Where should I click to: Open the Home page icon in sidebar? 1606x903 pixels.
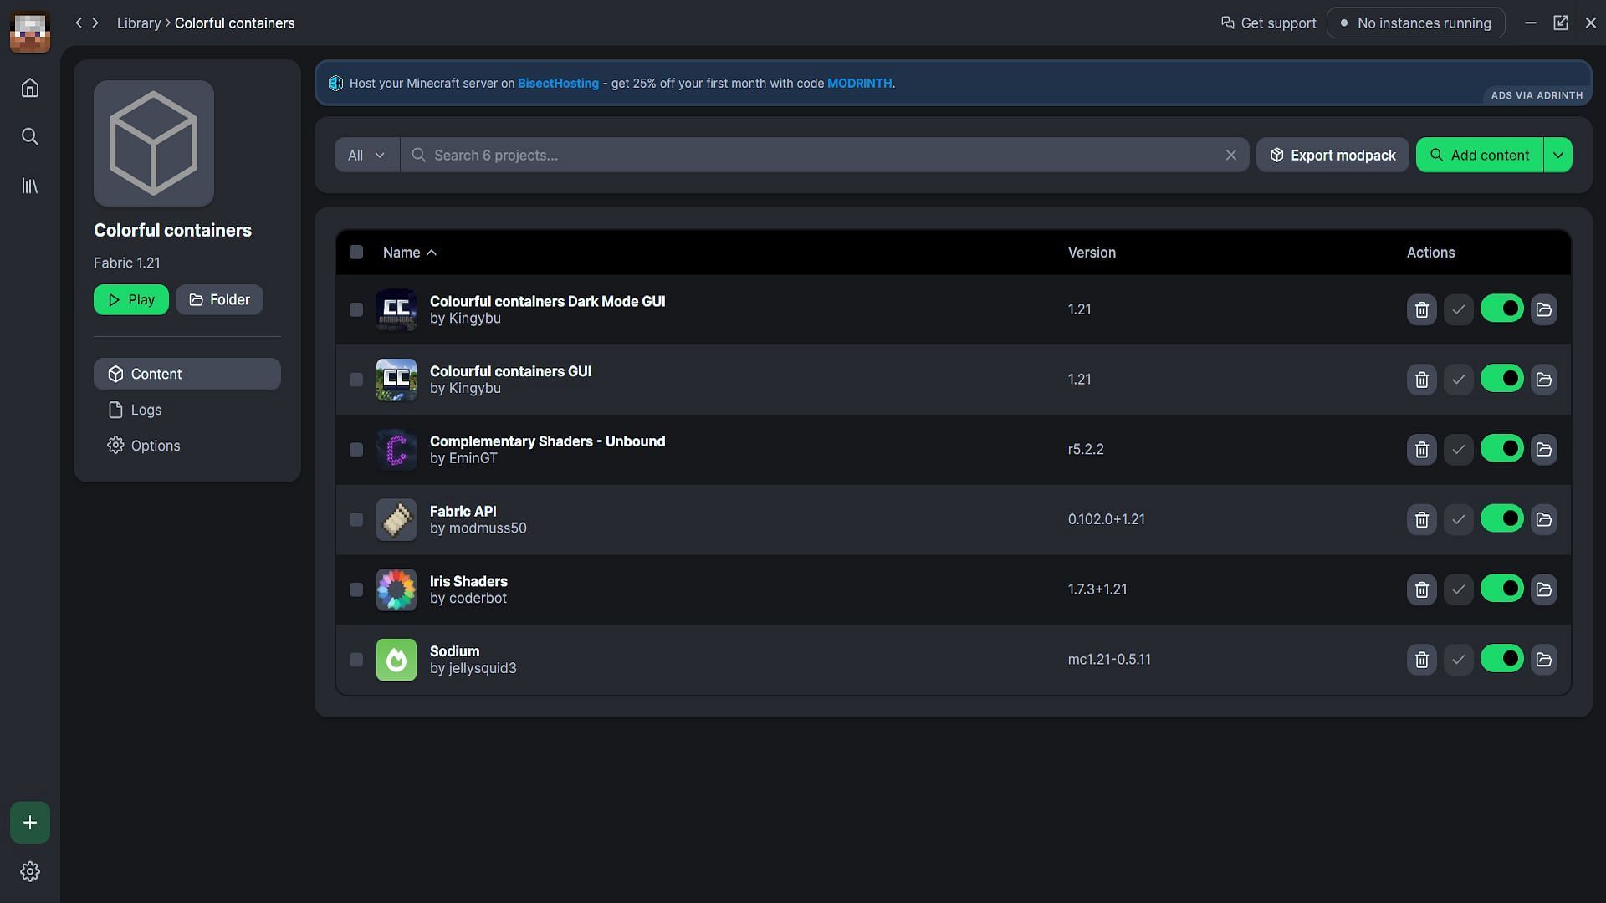(x=30, y=88)
